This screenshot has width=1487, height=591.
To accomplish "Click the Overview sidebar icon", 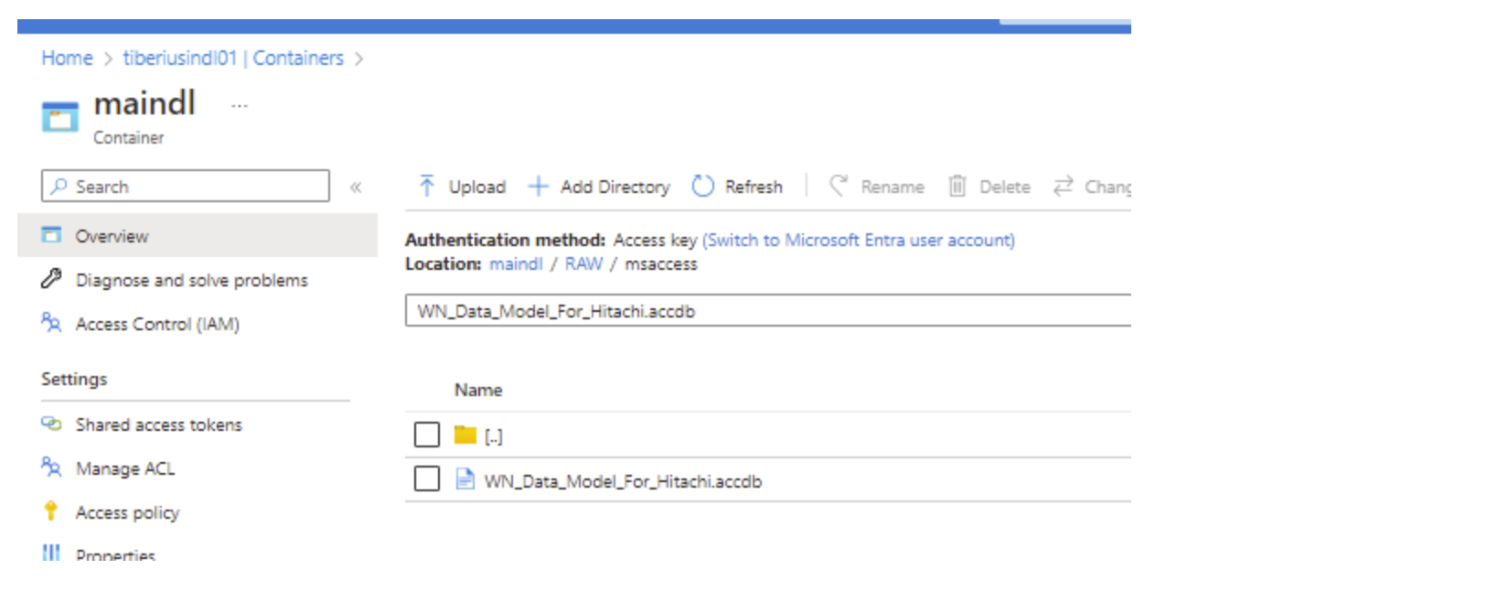I will 51,235.
